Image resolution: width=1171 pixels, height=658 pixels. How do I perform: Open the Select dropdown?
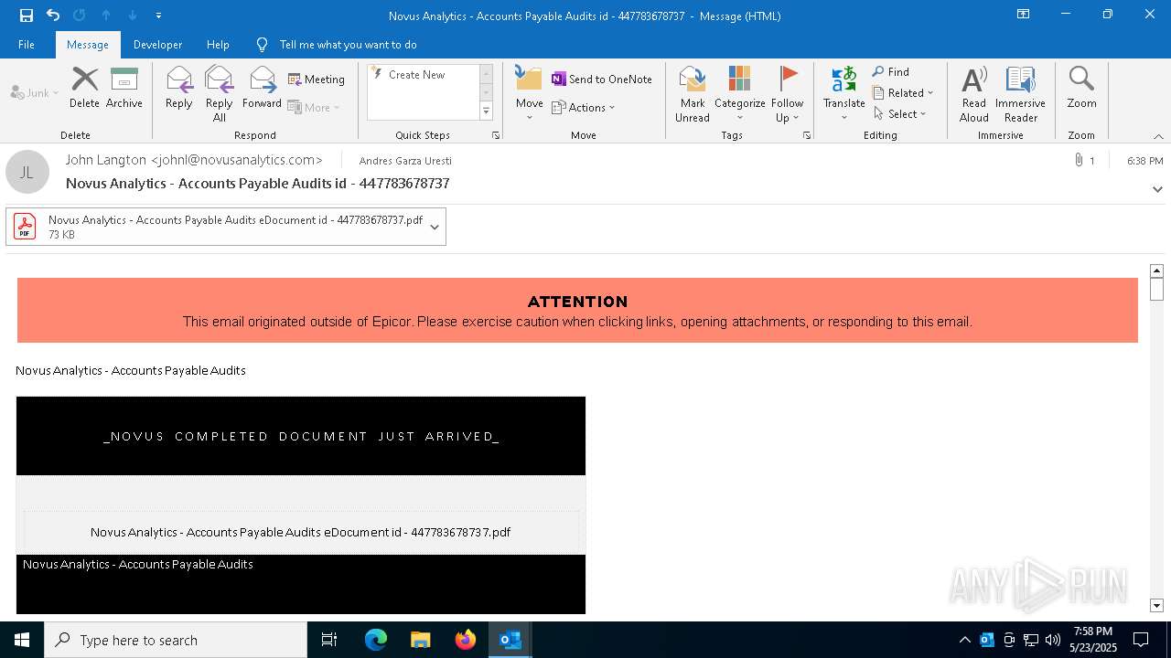click(900, 114)
